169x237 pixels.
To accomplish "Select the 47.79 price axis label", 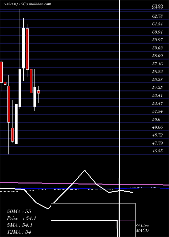I will click(x=158, y=143).
